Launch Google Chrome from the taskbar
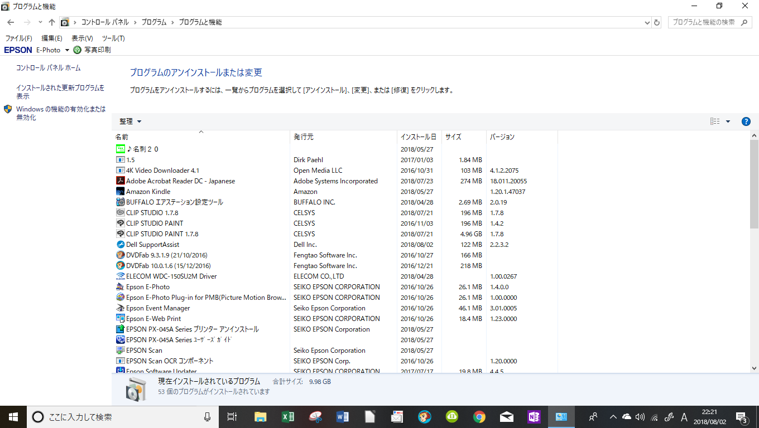 point(479,416)
